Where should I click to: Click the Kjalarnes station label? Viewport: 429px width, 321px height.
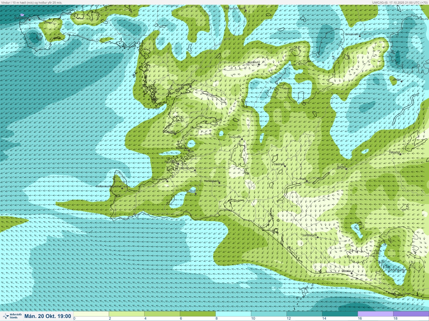182,148
